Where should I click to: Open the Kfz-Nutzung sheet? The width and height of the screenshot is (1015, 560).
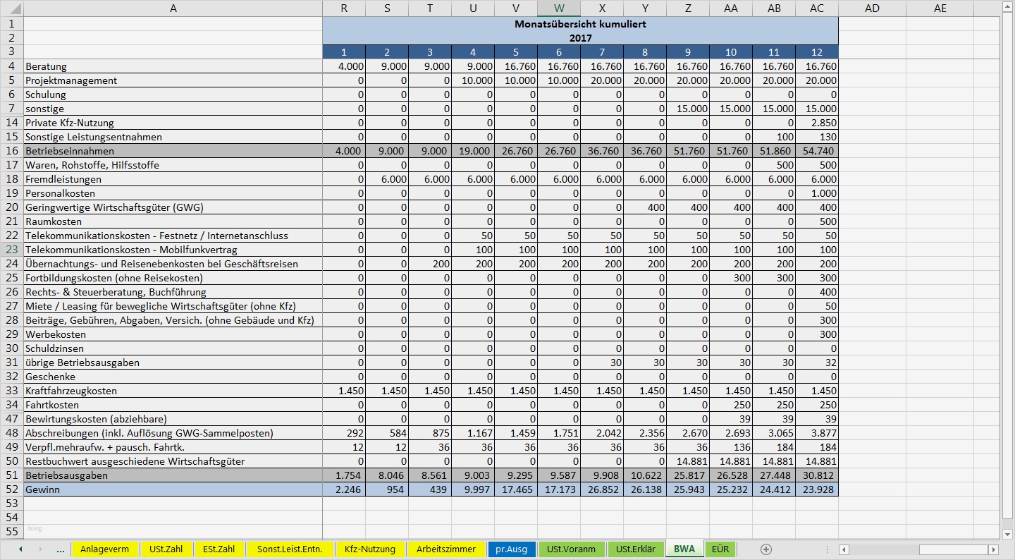coord(370,549)
